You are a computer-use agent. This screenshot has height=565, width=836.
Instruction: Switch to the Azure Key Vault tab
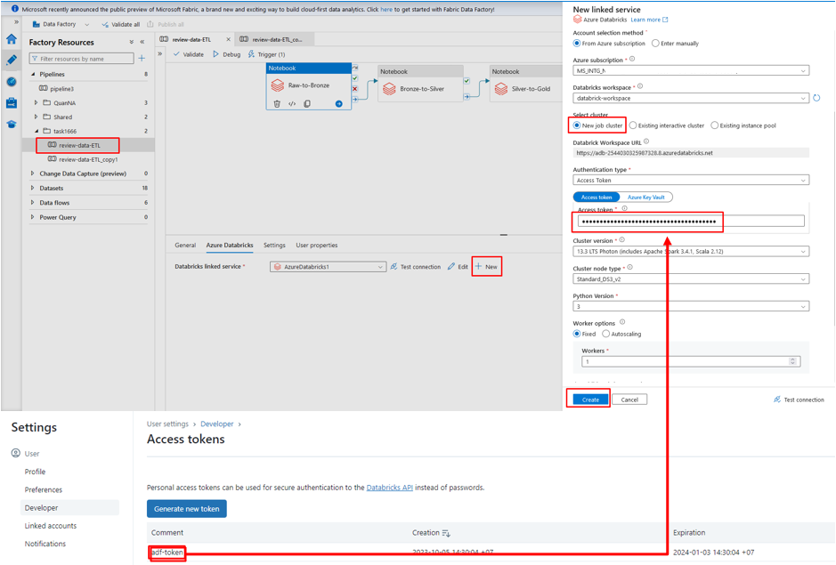645,198
